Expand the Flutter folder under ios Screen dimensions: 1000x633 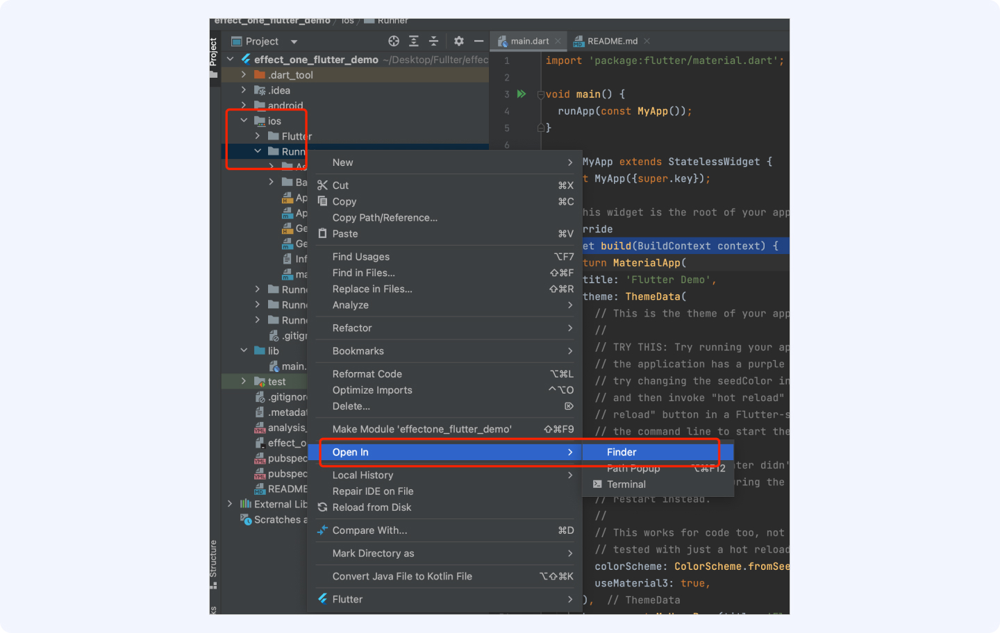[258, 136]
